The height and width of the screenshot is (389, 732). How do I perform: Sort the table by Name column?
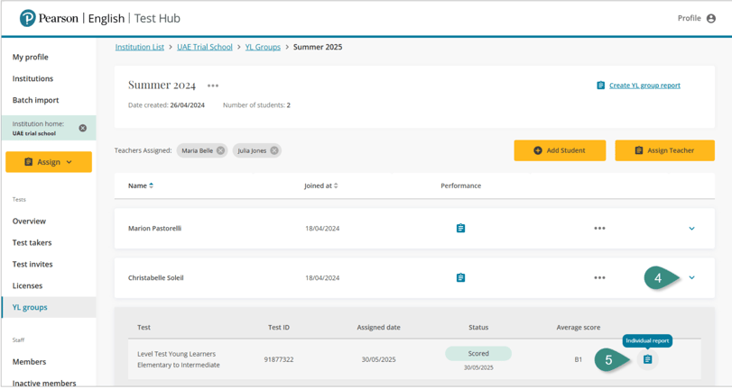[141, 185]
